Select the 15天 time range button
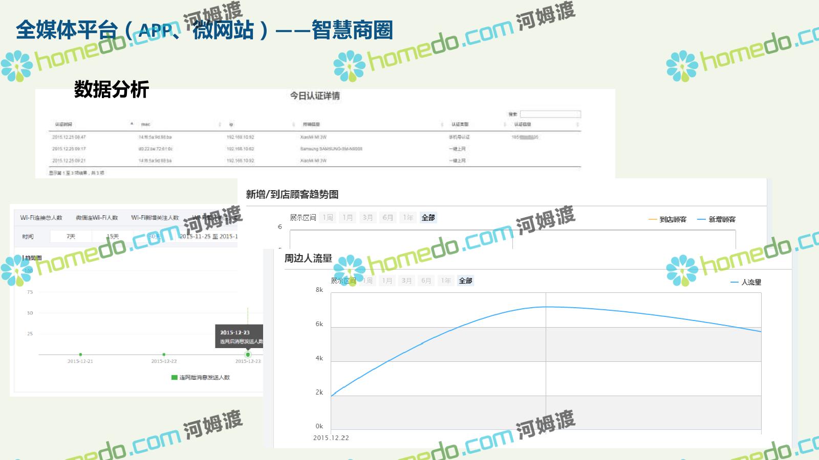 (113, 236)
